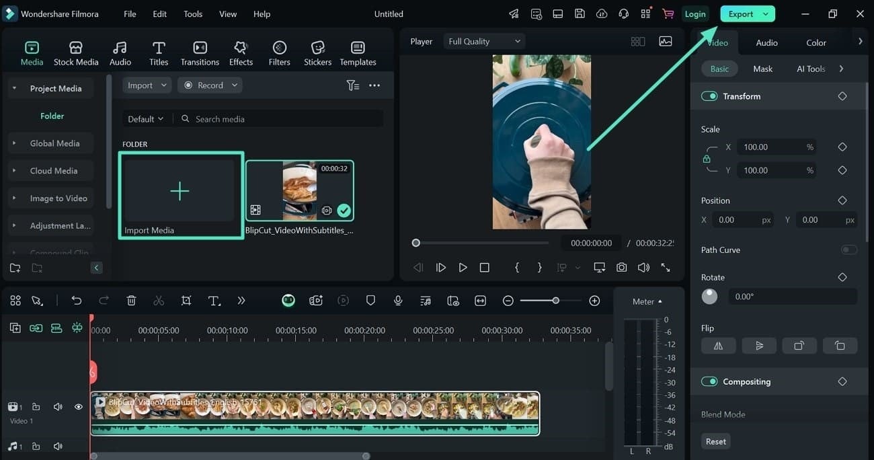Take a snapshot with the camera icon

pyautogui.click(x=621, y=267)
